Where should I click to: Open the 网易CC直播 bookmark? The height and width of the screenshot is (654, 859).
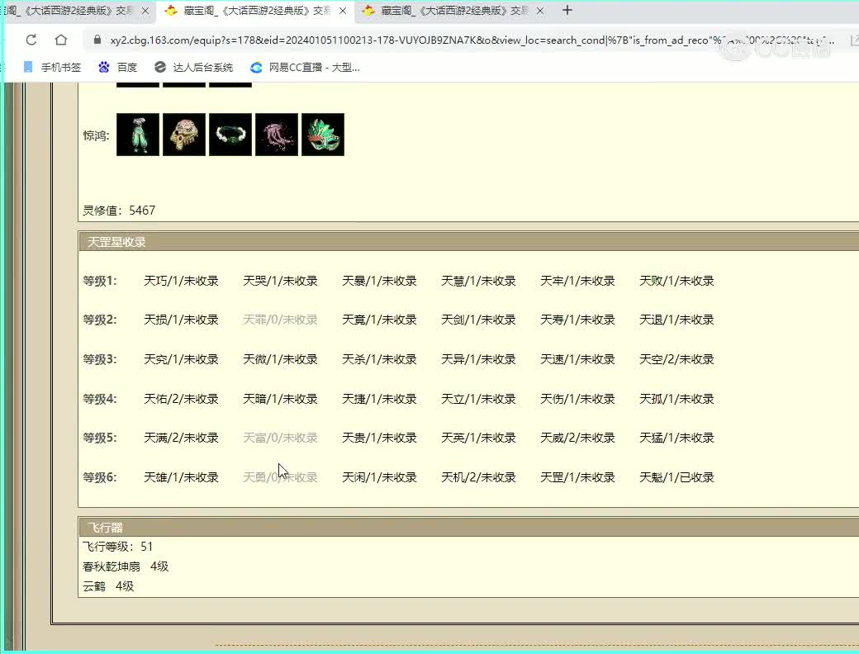pyautogui.click(x=305, y=68)
